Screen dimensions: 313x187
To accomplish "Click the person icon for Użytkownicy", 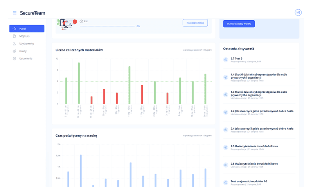I will coord(14,44).
